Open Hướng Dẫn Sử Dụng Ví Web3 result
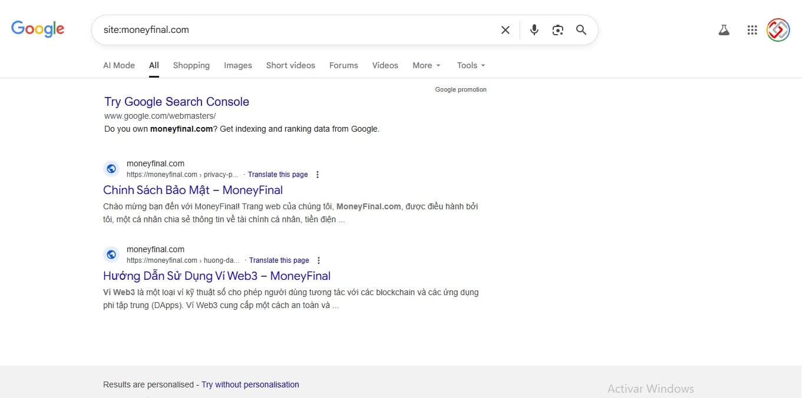The width and height of the screenshot is (803, 398). [x=216, y=276]
